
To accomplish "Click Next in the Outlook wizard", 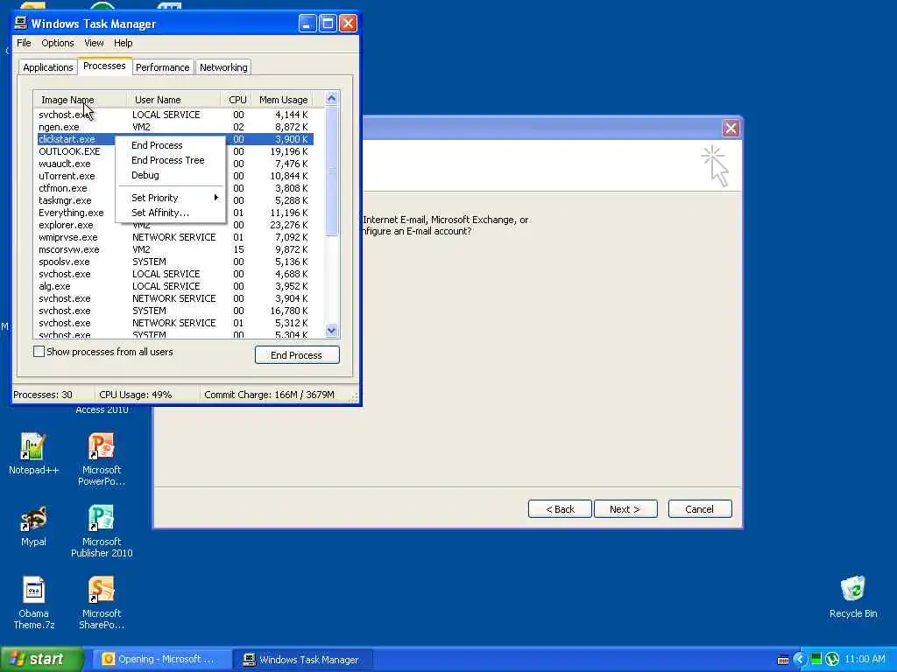I will tap(625, 509).
